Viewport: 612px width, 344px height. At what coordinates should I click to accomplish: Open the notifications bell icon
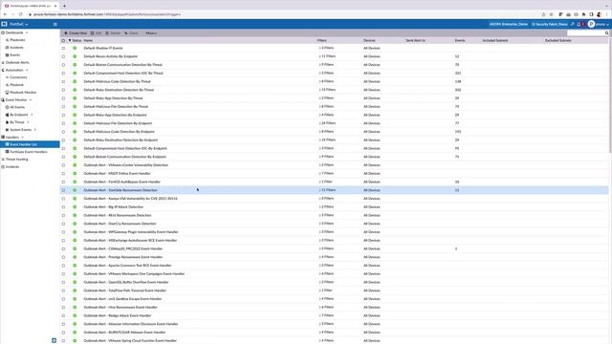[579, 24]
